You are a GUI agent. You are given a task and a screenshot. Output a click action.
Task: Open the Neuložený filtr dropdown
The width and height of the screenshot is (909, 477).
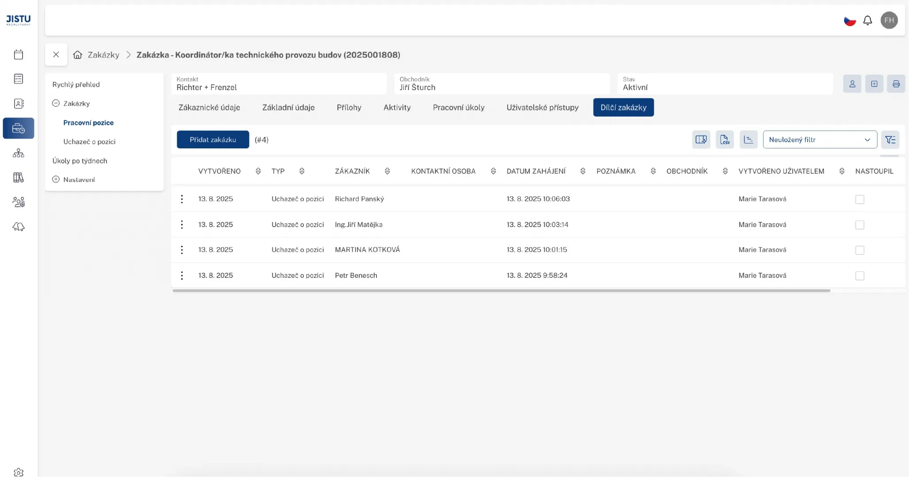pos(819,140)
